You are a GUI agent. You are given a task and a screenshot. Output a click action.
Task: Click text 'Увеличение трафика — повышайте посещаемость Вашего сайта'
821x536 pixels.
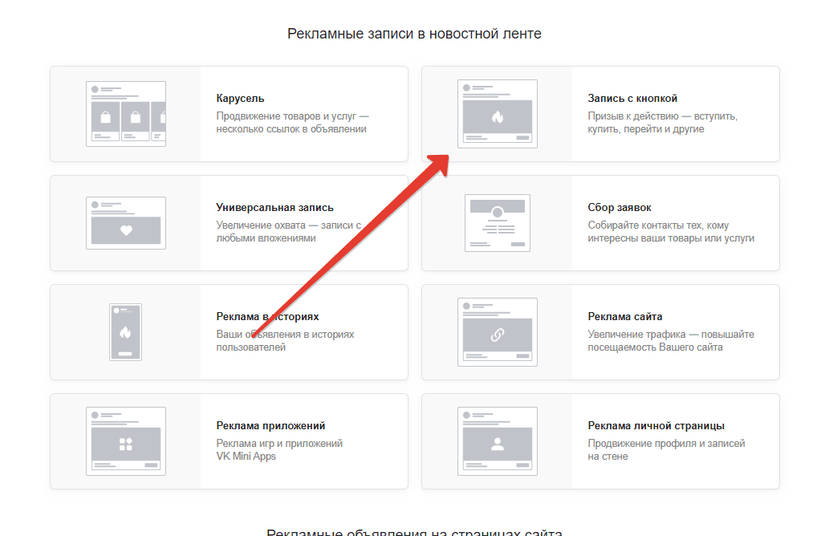click(671, 341)
